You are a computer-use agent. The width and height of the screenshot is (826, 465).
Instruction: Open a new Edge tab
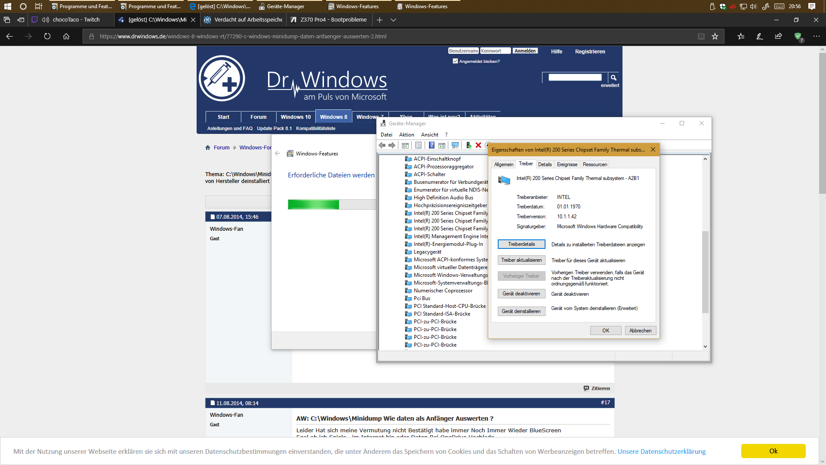tap(379, 20)
